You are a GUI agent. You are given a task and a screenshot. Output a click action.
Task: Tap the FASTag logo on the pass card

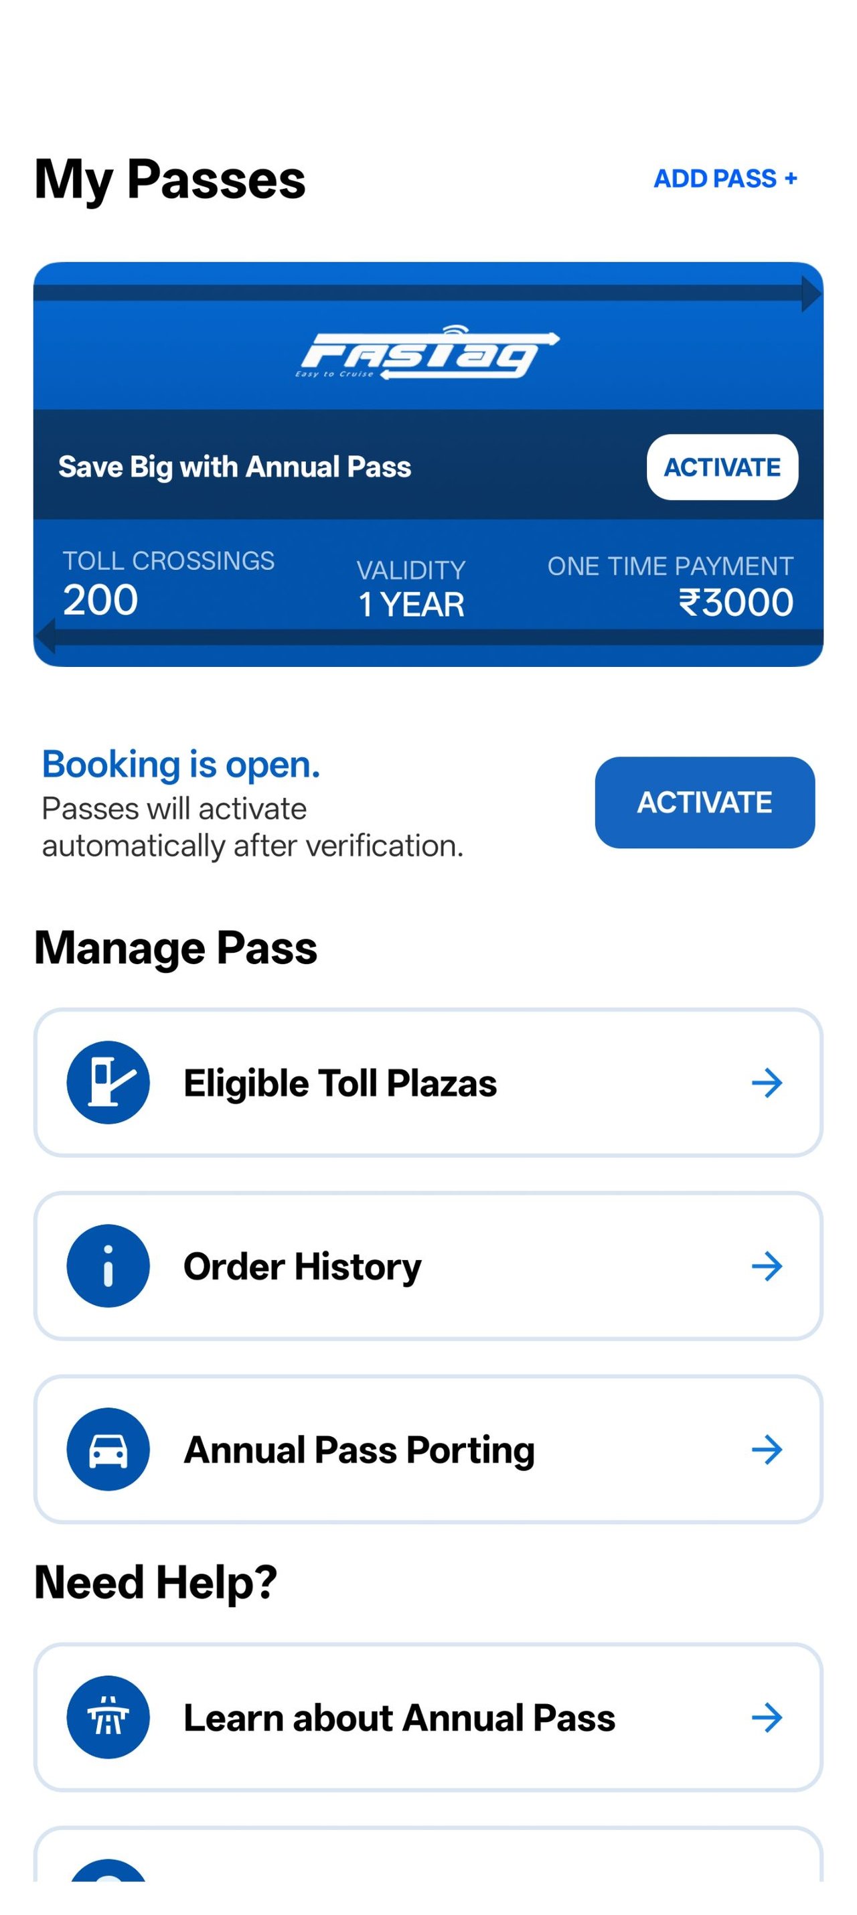426,352
